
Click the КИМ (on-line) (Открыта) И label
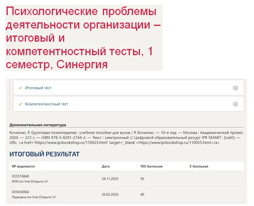point(30,181)
